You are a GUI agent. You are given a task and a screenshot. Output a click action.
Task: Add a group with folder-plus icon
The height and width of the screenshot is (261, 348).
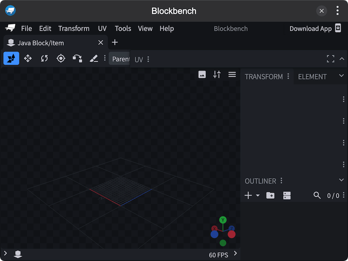(x=270, y=195)
